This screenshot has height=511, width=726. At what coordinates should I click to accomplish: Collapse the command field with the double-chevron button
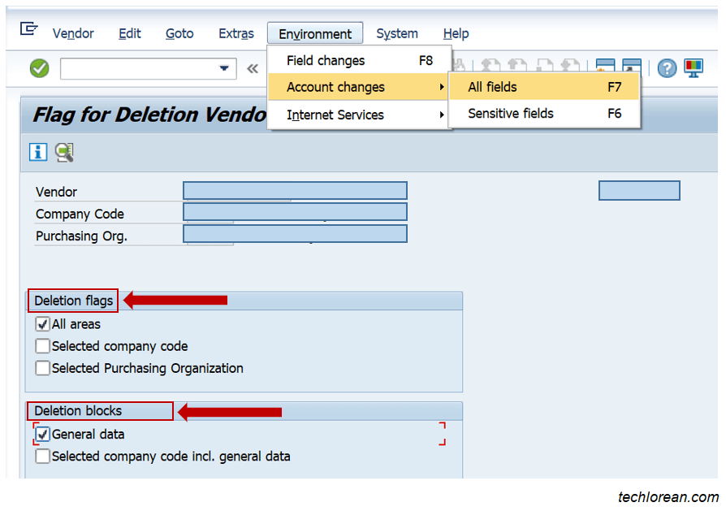pos(253,69)
